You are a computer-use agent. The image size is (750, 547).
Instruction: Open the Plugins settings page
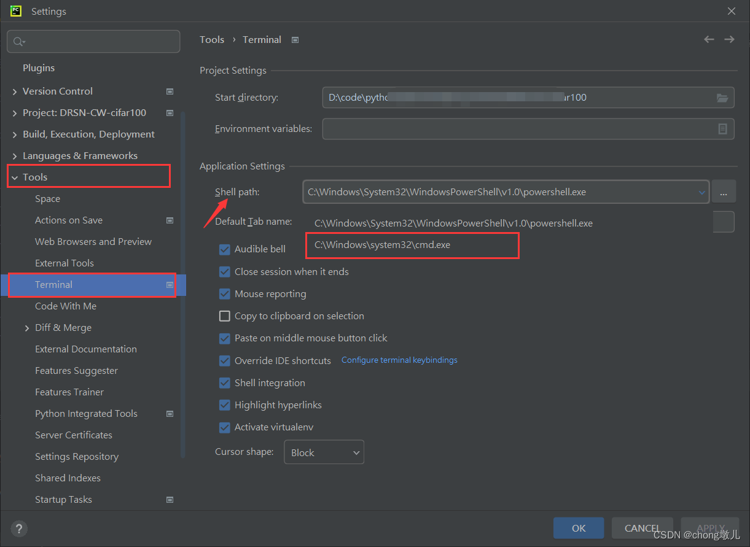pyautogui.click(x=39, y=68)
